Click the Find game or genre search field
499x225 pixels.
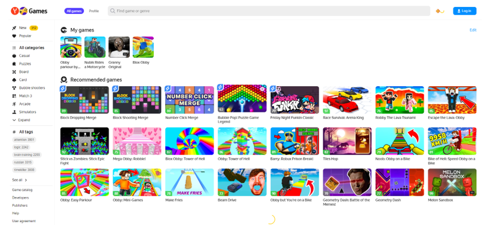click(269, 11)
